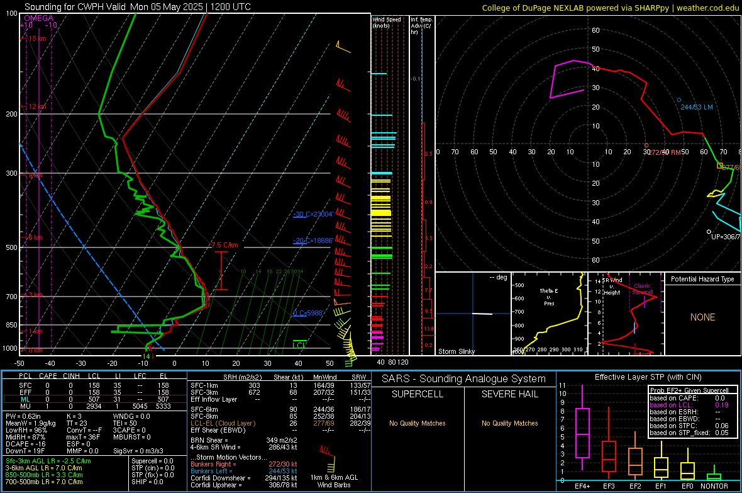Screen dimensions: 742x493
Task: Click the "SARS - Sounding Analogue System" heading
Action: [464, 379]
